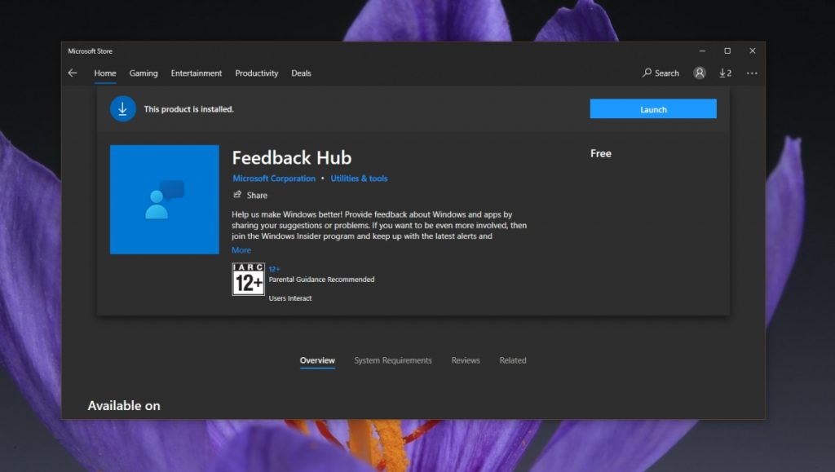Navigate back with the arrow icon
The height and width of the screenshot is (472, 835).
click(72, 73)
